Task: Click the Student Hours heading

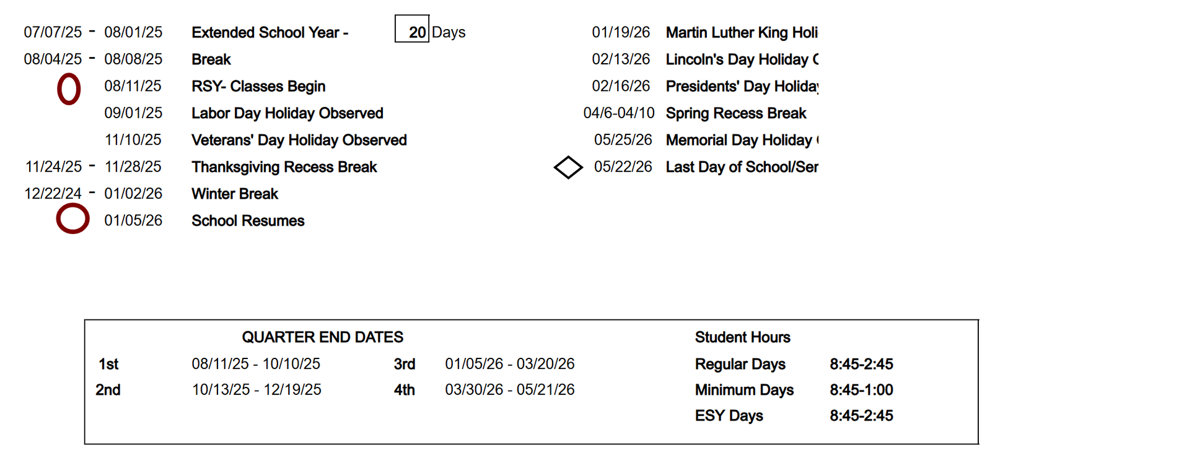Action: tap(742, 337)
